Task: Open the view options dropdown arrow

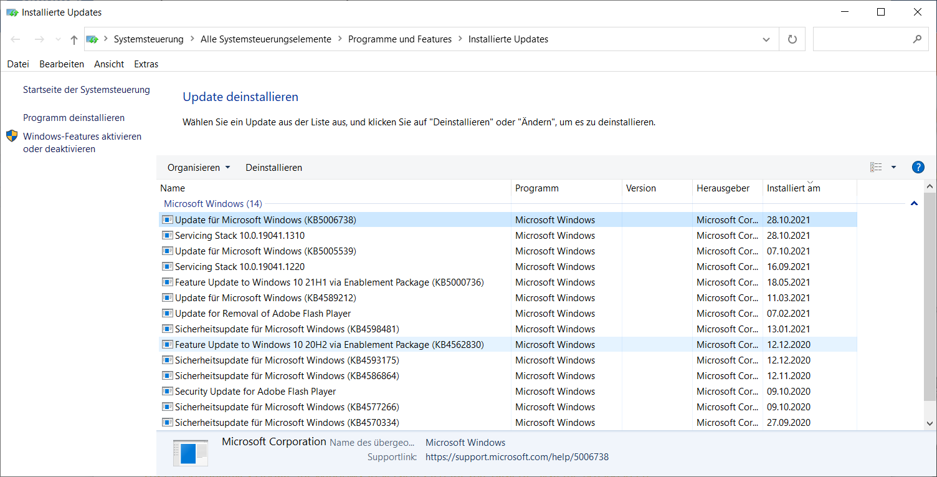Action: coord(893,167)
